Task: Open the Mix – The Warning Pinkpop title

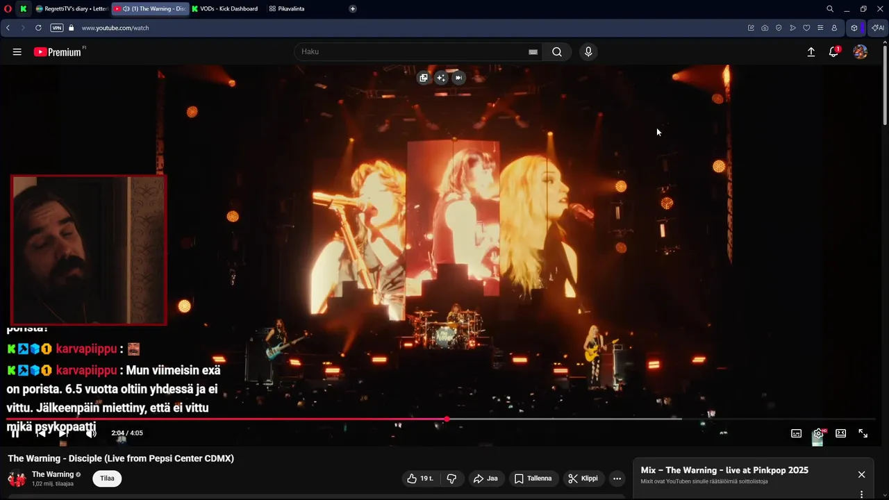Action: (724, 470)
